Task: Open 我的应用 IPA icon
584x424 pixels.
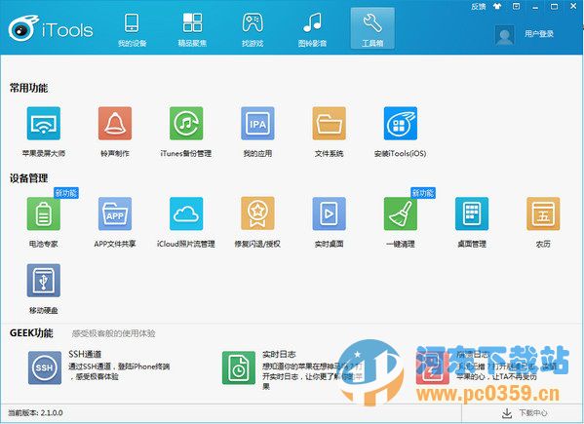Action: [257, 123]
